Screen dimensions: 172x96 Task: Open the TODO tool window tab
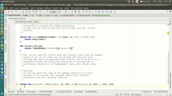click(20, 92)
